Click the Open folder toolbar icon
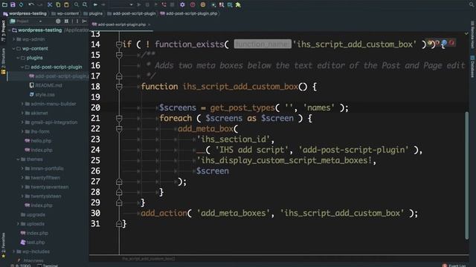The width and height of the screenshot is (476, 267). 4,4
